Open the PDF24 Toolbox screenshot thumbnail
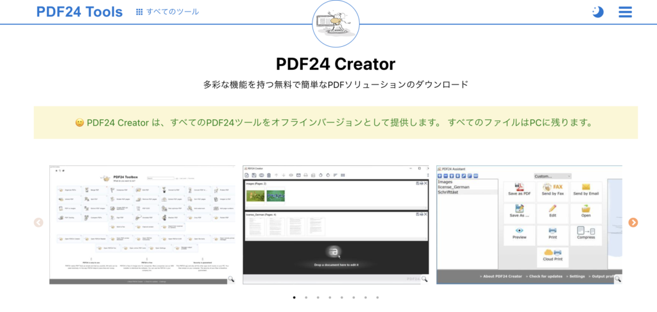The height and width of the screenshot is (312, 657). pyautogui.click(x=142, y=225)
